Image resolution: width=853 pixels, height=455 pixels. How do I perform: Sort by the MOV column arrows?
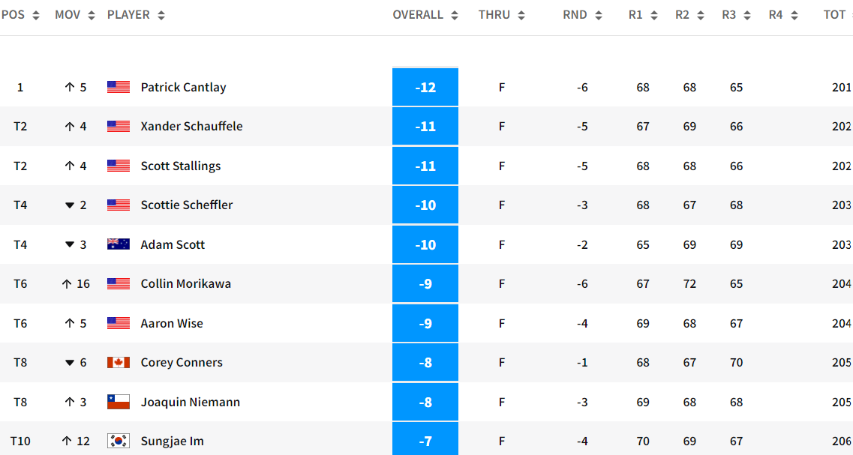click(x=92, y=15)
